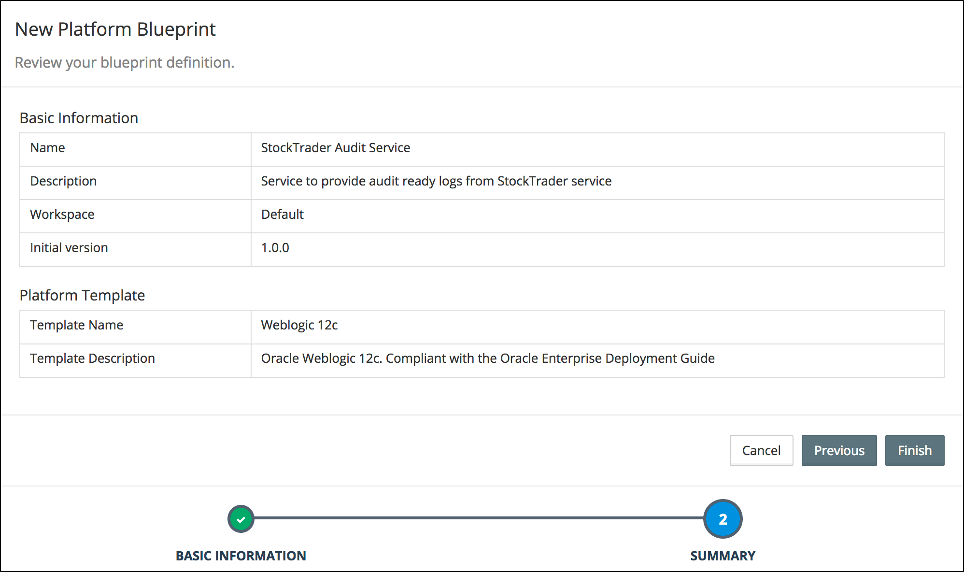Click the blue step 2 circle
This screenshot has width=964, height=572.
click(723, 519)
